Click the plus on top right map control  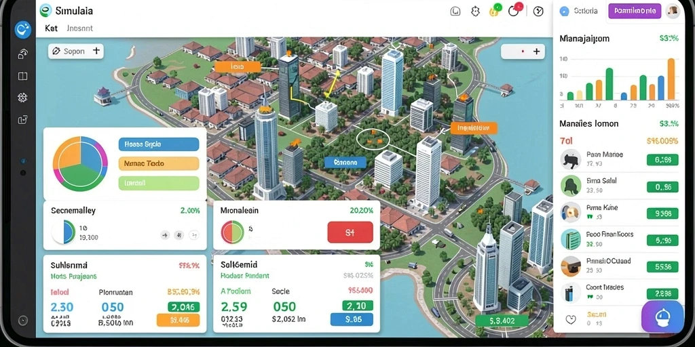(x=536, y=52)
